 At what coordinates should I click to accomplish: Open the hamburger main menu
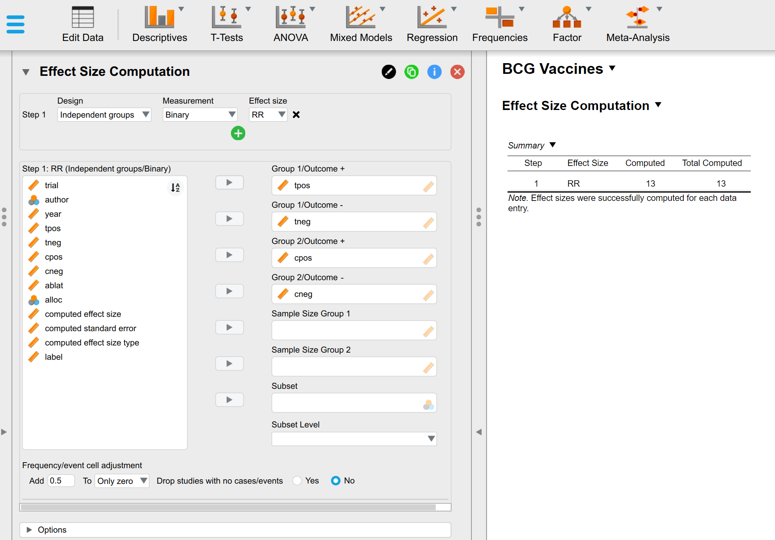(15, 24)
